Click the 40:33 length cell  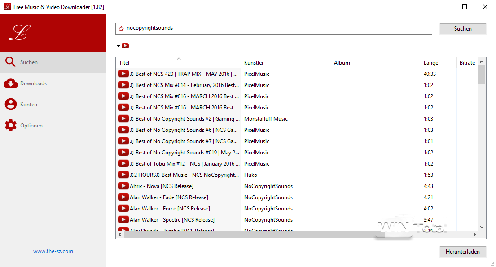(x=430, y=74)
